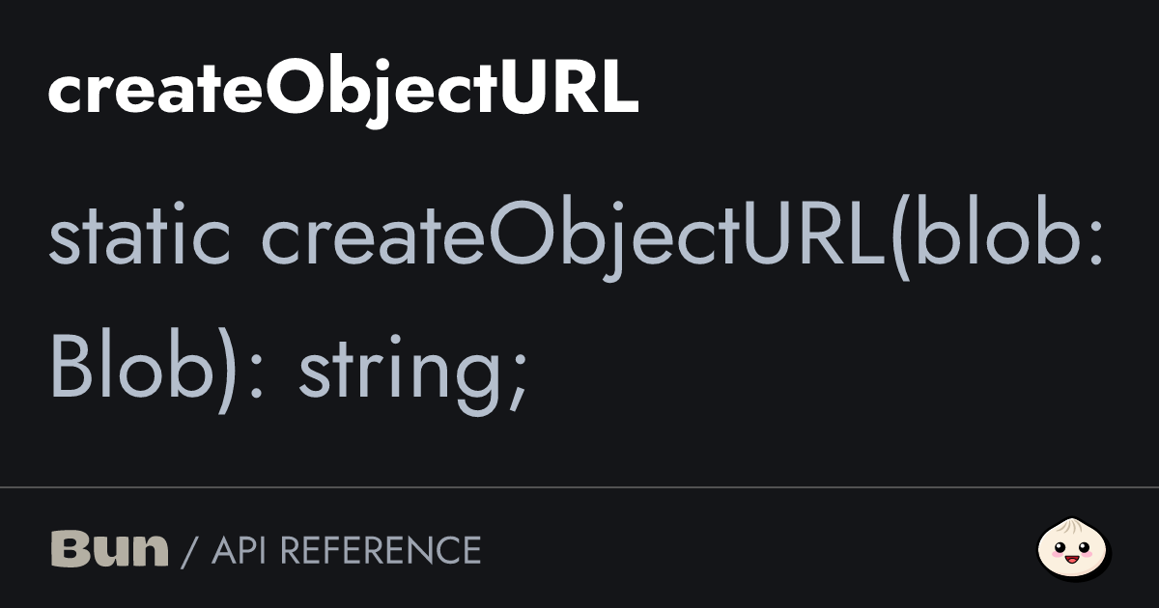This screenshot has height=608, width=1159.
Task: Click createObjectURL( in the method signature
Action: 586,241
